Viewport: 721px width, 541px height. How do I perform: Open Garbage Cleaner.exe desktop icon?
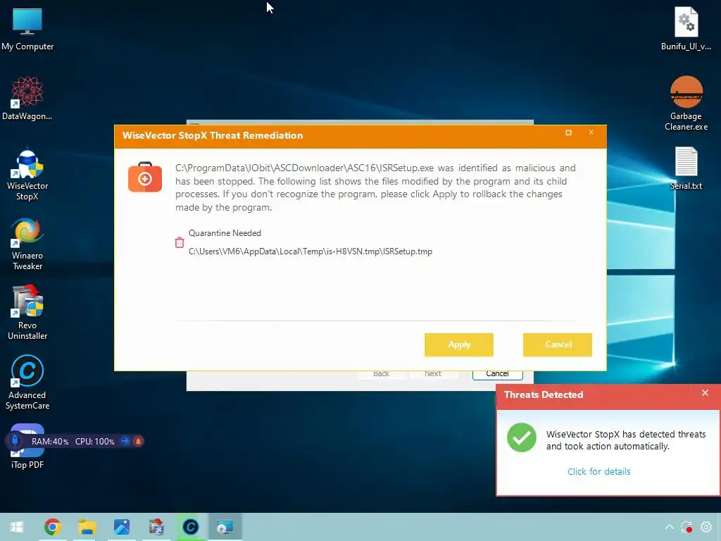686,103
